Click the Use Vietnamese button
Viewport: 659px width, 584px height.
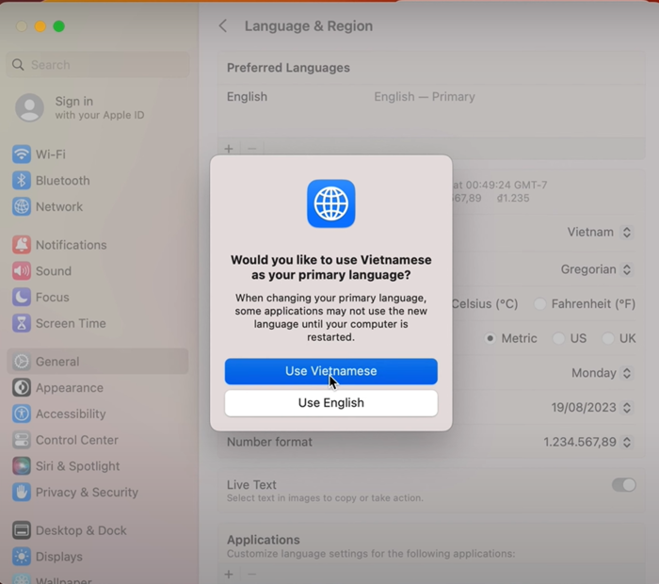[x=330, y=371]
